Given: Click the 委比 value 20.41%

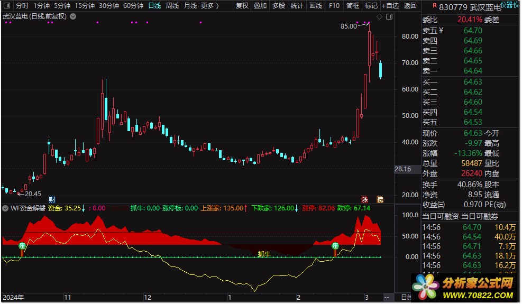Looking at the screenshot, I should 470,20.
